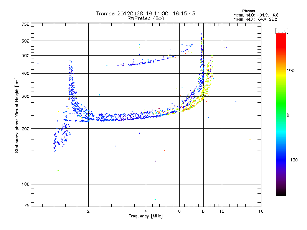Click the x-axis tick label '8'
The width and height of the screenshot is (307, 230).
tap(203, 211)
